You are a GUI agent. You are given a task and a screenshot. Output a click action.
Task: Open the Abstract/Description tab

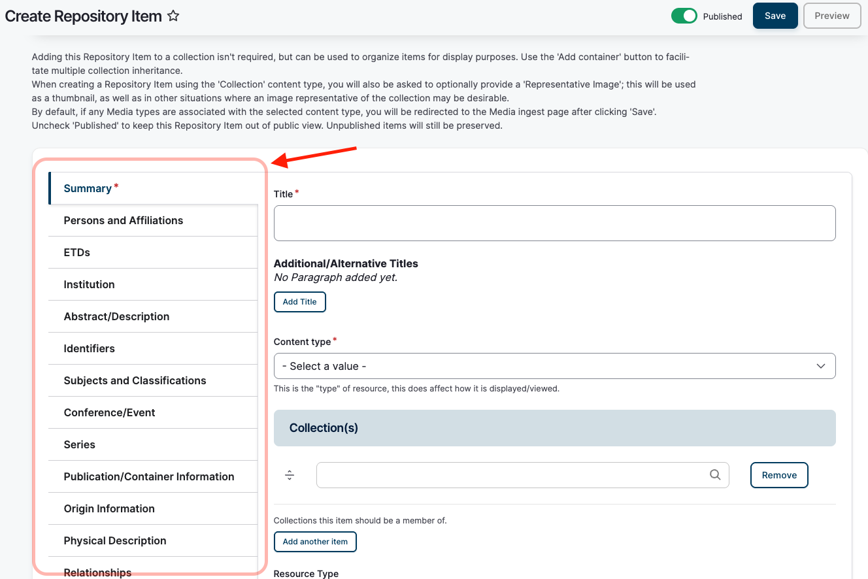[154, 316]
